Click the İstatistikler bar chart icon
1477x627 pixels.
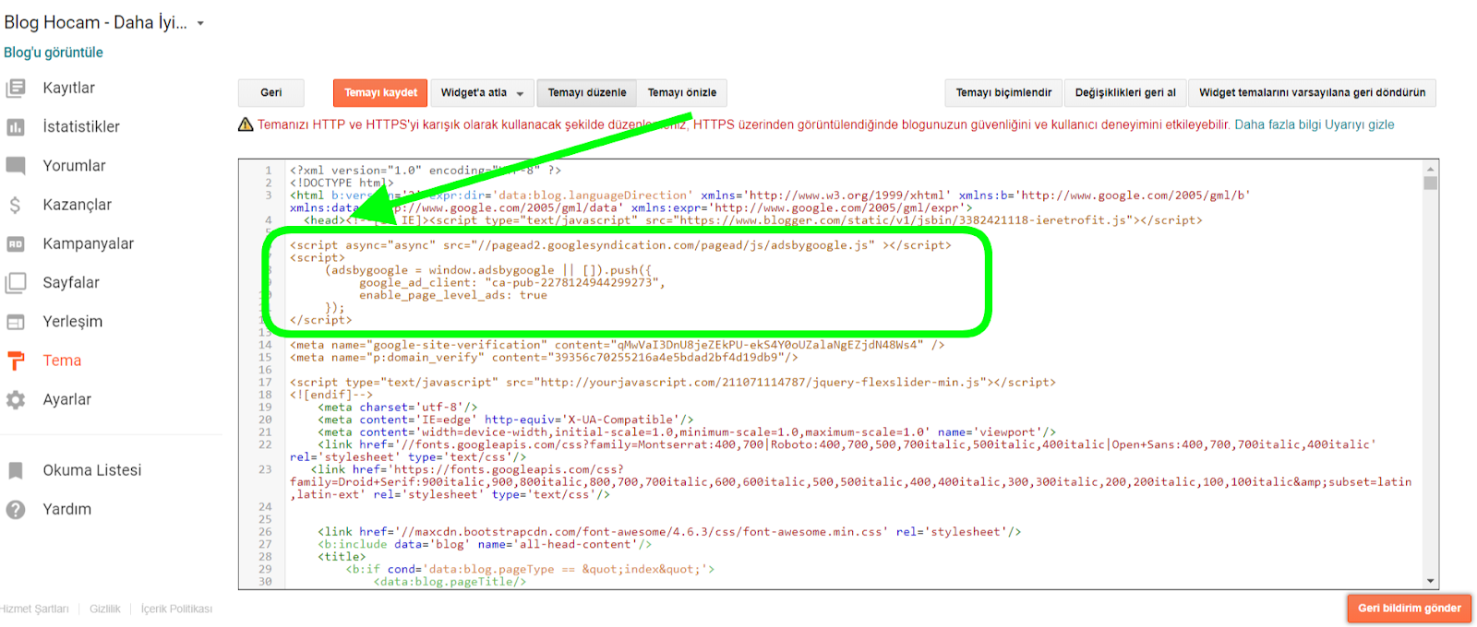tap(16, 127)
